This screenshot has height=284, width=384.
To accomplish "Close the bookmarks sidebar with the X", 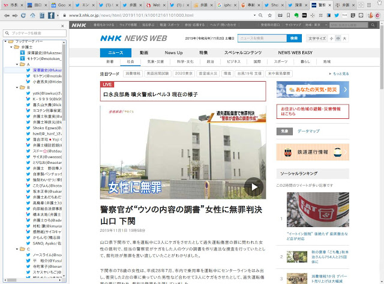I will [62, 26].
